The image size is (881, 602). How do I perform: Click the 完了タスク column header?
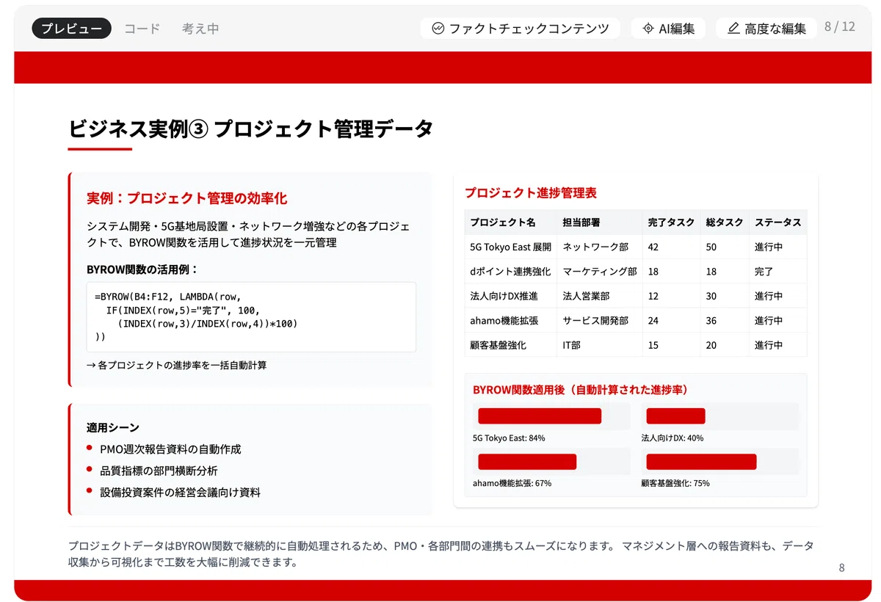pos(671,222)
